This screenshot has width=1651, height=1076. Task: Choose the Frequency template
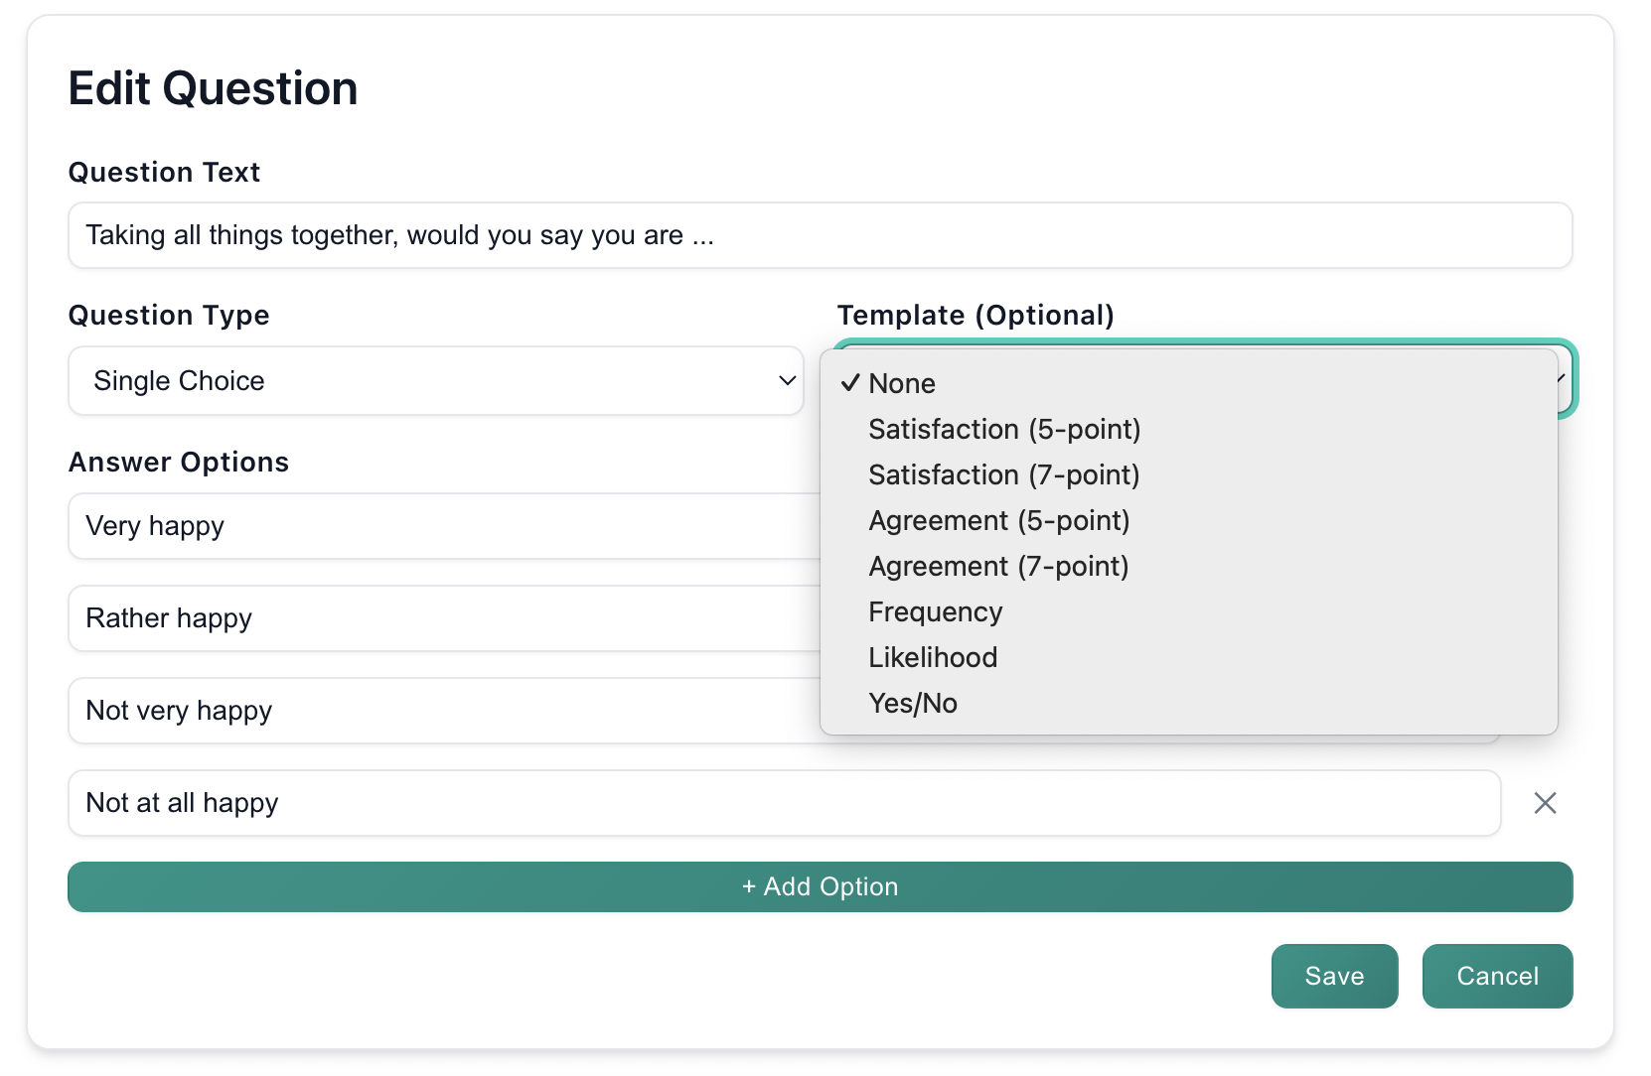1189,611
